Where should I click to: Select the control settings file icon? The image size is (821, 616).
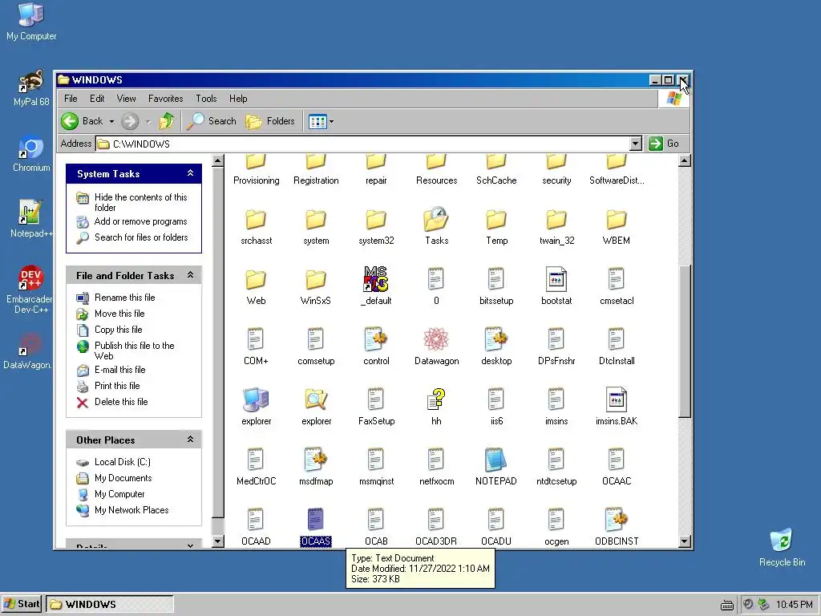coord(376,339)
